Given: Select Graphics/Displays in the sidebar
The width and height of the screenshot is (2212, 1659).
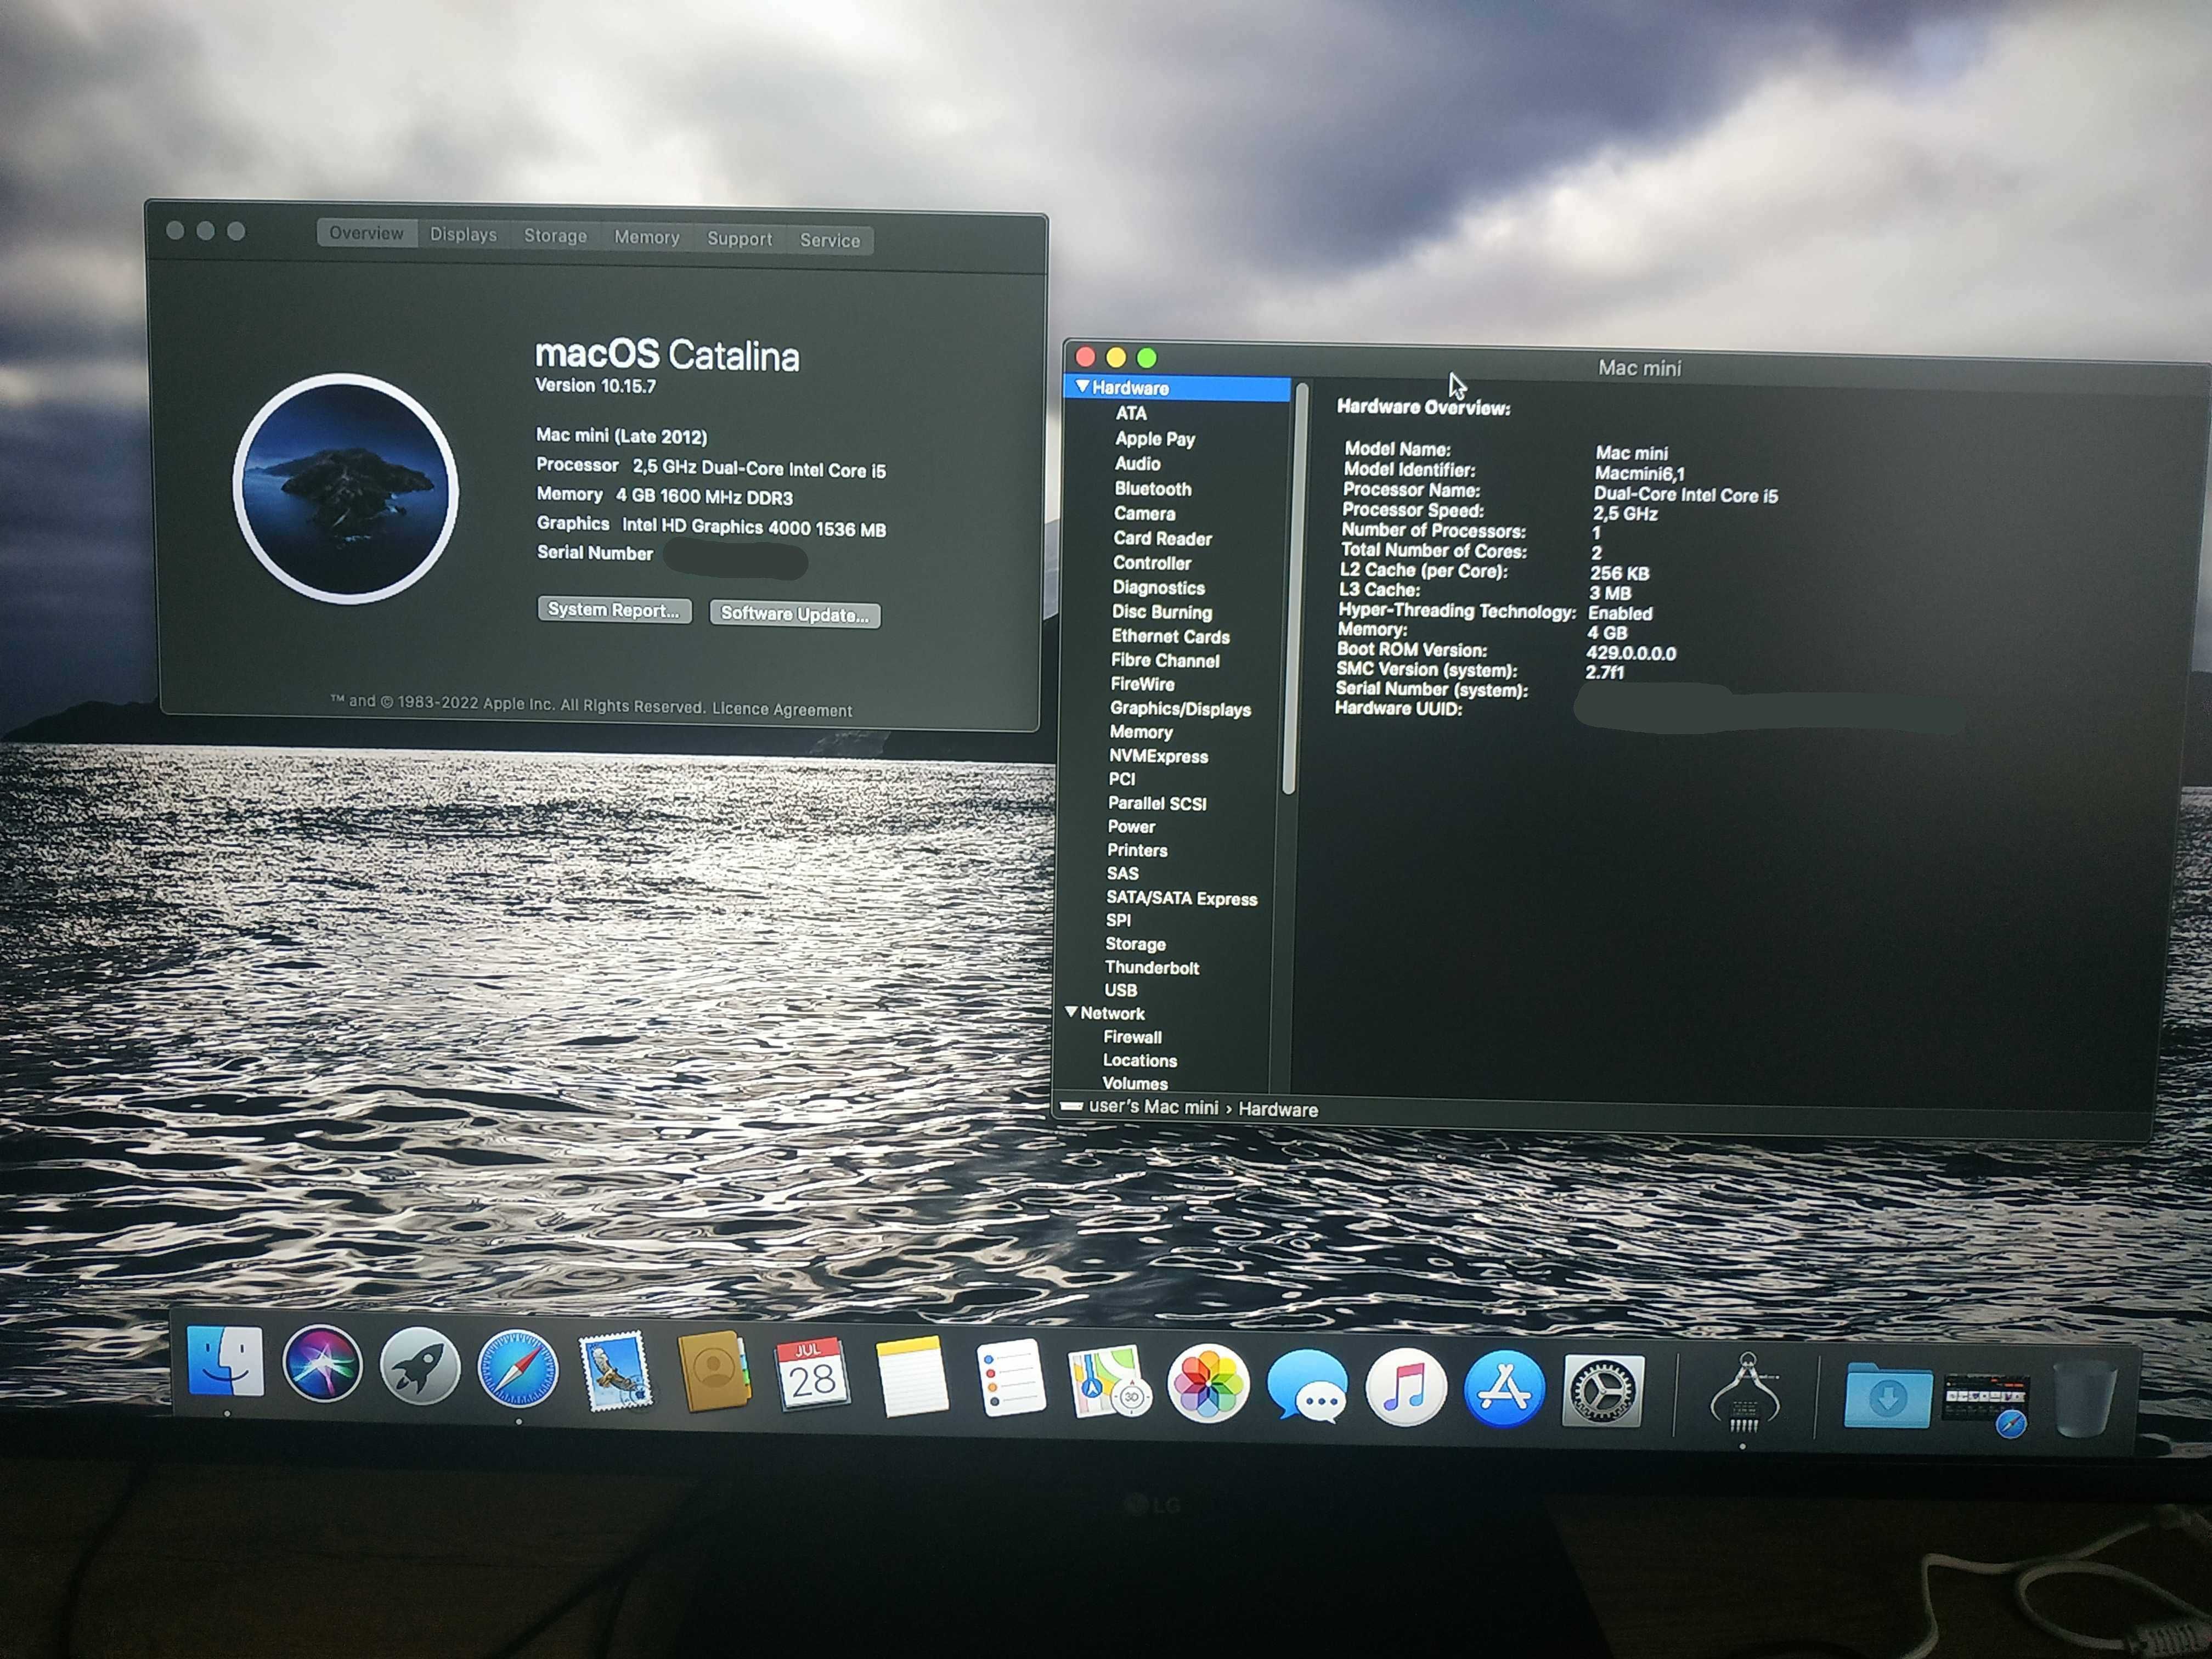Looking at the screenshot, I should pyautogui.click(x=1180, y=709).
